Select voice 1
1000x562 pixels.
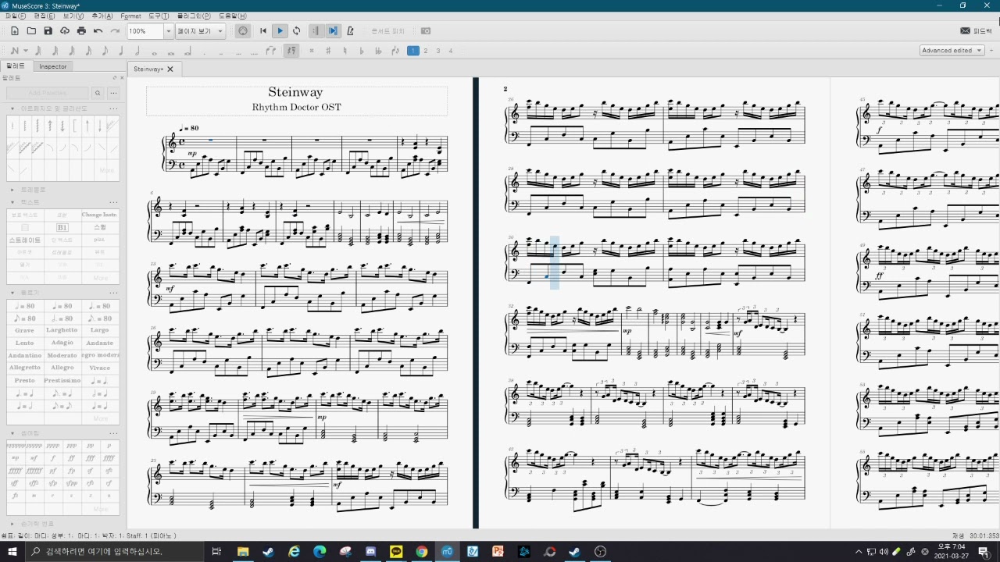pos(413,51)
